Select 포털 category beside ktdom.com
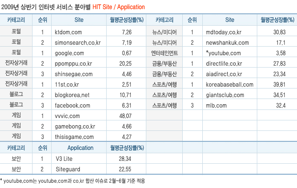The height and width of the screenshot is (188, 297). coord(16,31)
